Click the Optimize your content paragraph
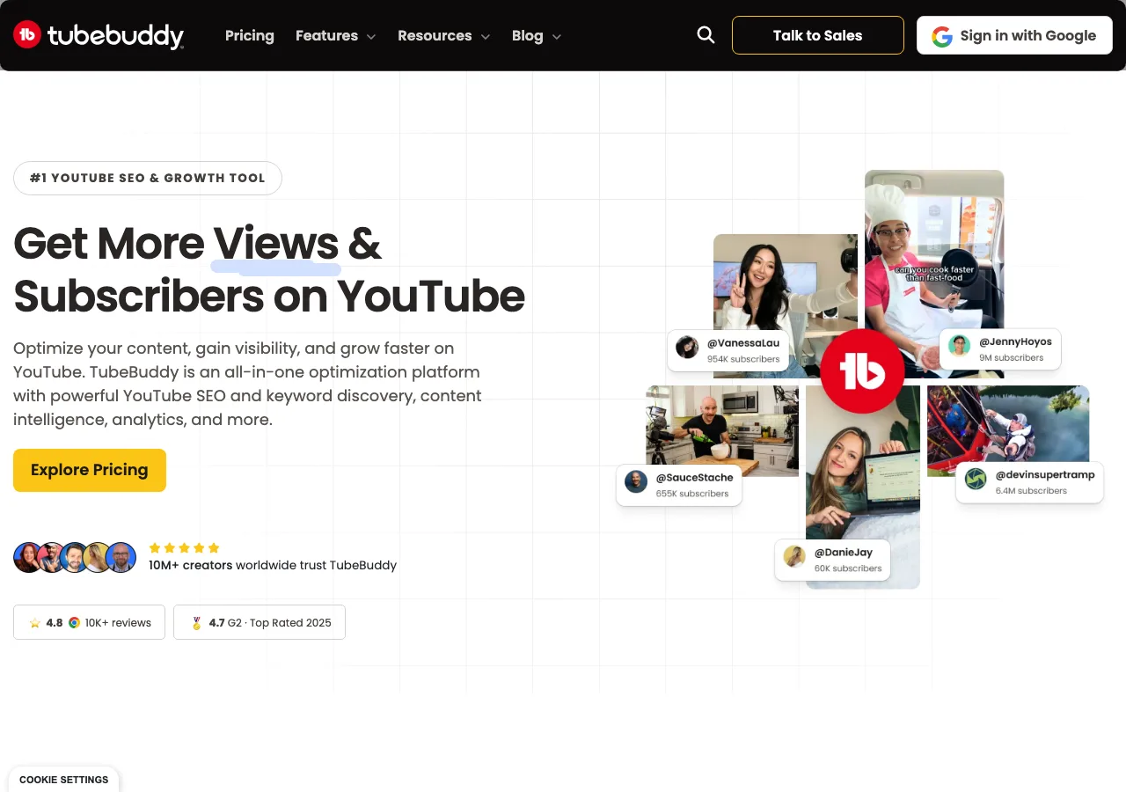This screenshot has width=1126, height=792. (x=248, y=384)
